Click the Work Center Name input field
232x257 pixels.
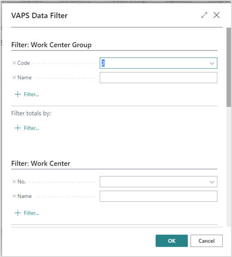coord(158,196)
